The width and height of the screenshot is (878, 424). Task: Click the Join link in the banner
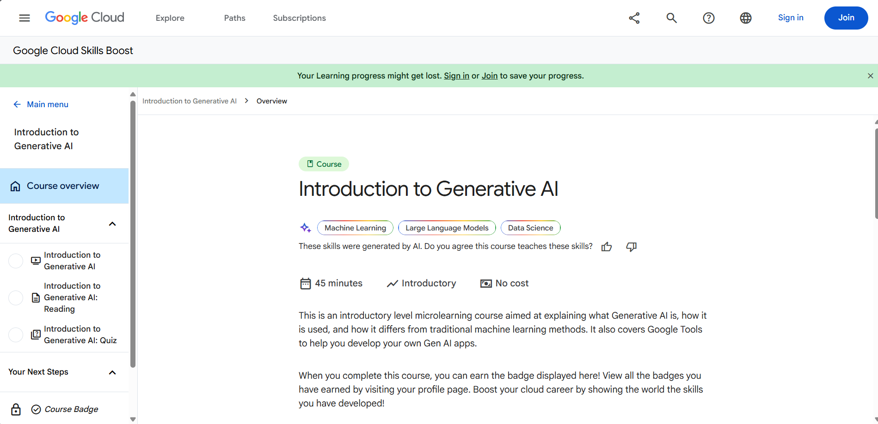(x=490, y=76)
